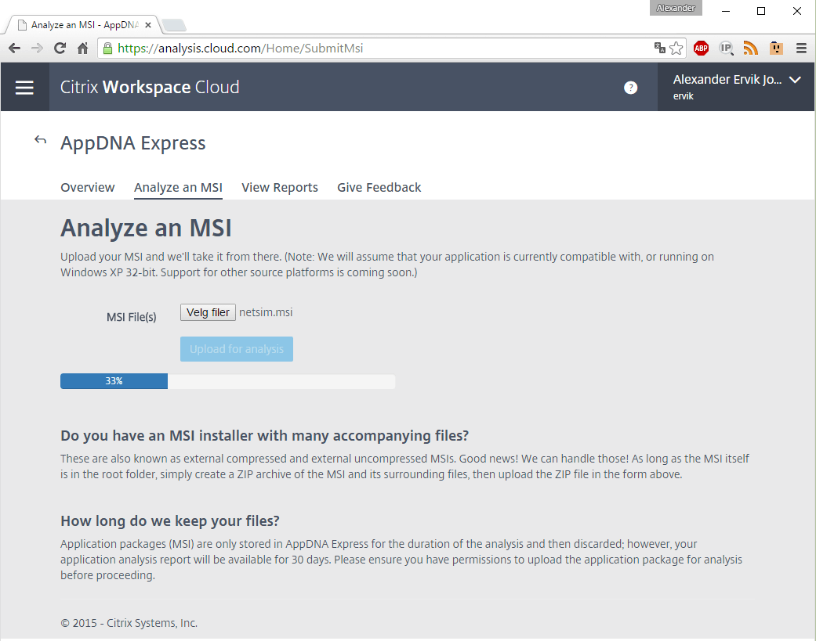This screenshot has width=816, height=641.
Task: Select the Analyze an MSI - AppDNA browser tab
Action: coord(83,25)
